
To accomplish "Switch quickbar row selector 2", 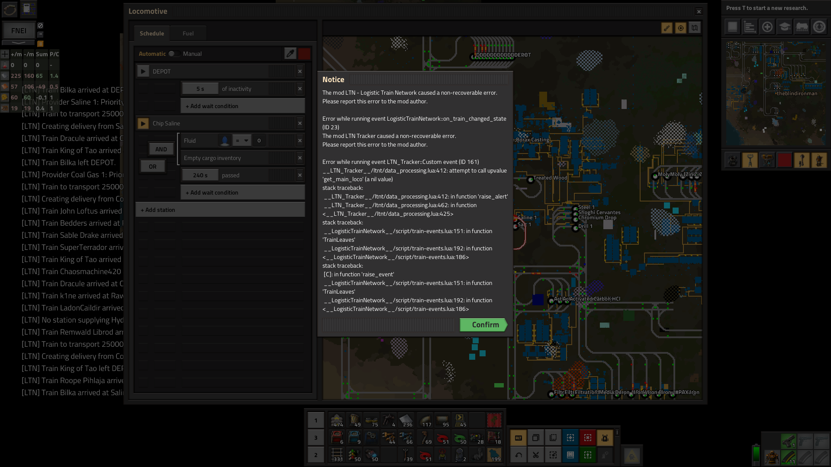I will click(x=316, y=455).
